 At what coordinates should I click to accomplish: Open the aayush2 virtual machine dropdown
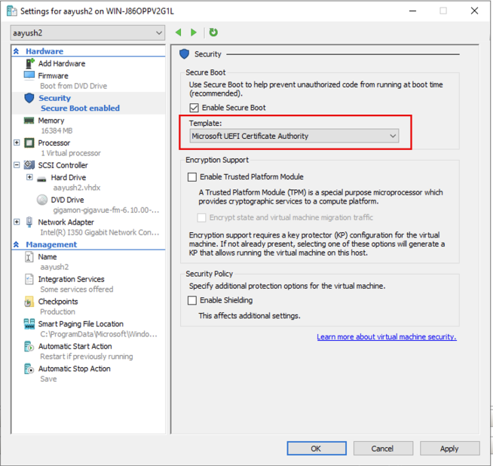[87, 33]
